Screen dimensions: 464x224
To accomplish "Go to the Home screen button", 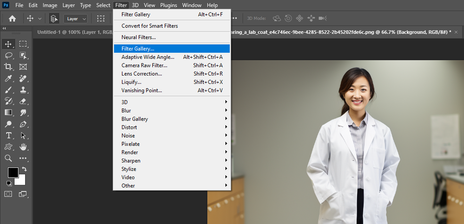I will 12,19.
